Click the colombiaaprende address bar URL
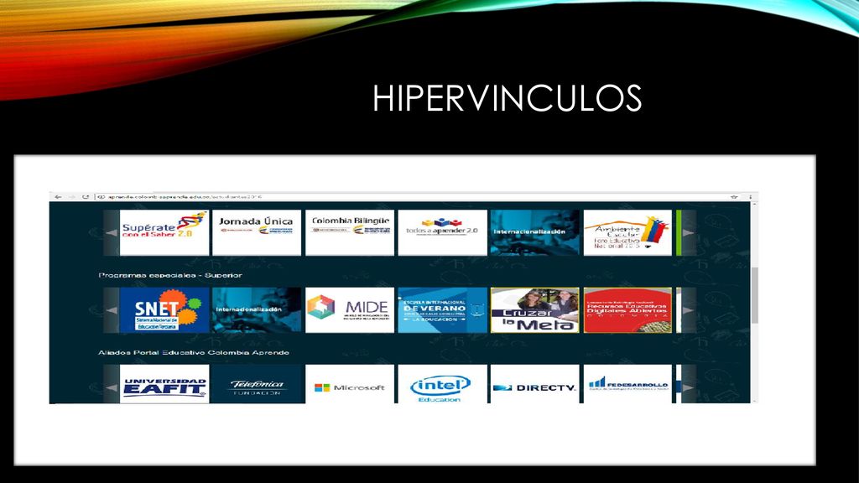This screenshot has width=859, height=483. tap(185, 196)
